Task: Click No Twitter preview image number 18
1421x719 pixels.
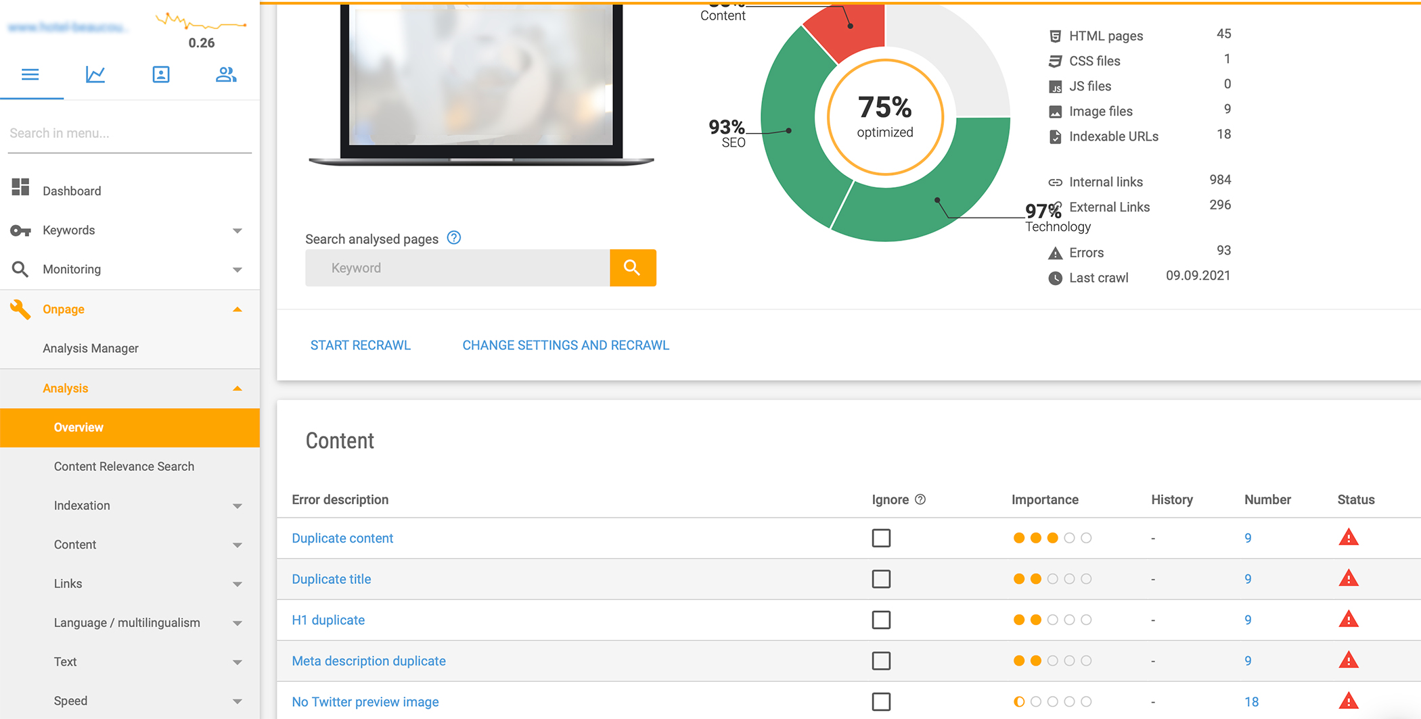Action: click(1252, 702)
